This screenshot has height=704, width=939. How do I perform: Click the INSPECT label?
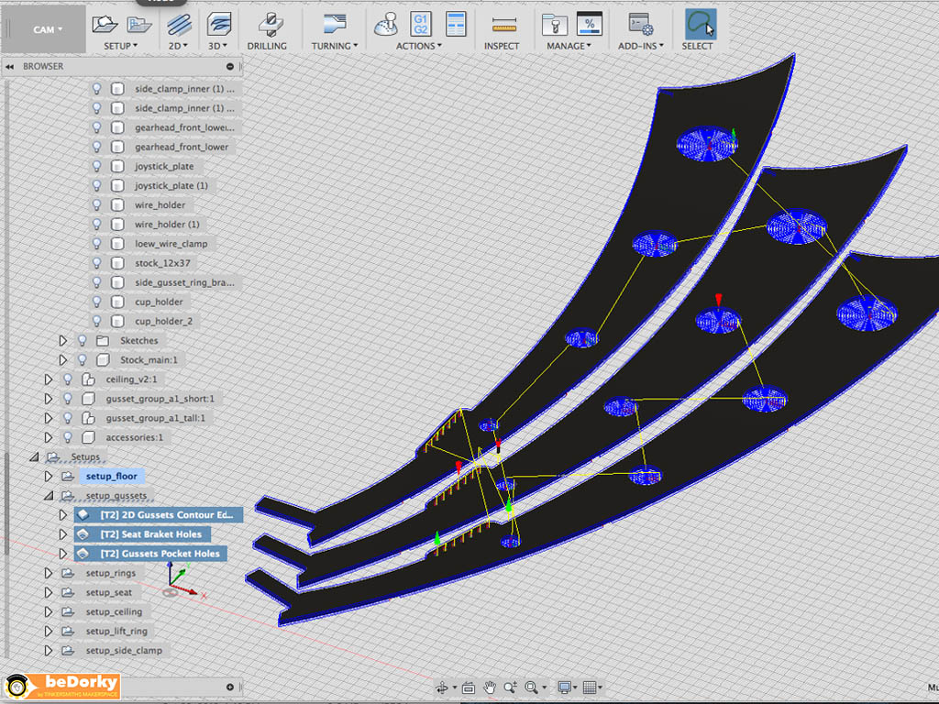(502, 46)
